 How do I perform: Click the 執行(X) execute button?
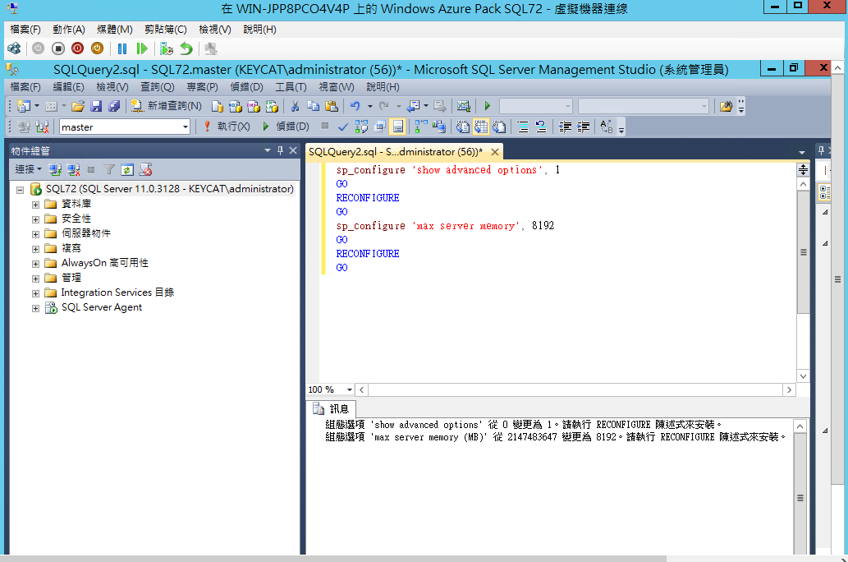(227, 127)
